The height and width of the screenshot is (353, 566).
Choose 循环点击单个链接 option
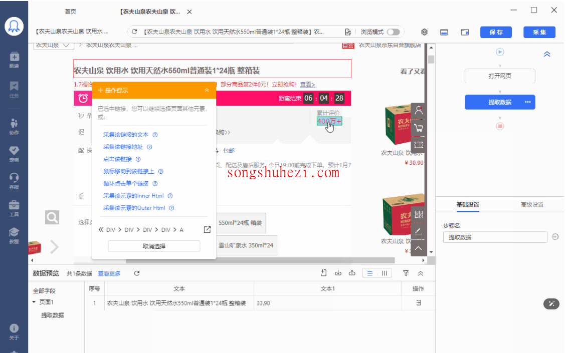(126, 184)
